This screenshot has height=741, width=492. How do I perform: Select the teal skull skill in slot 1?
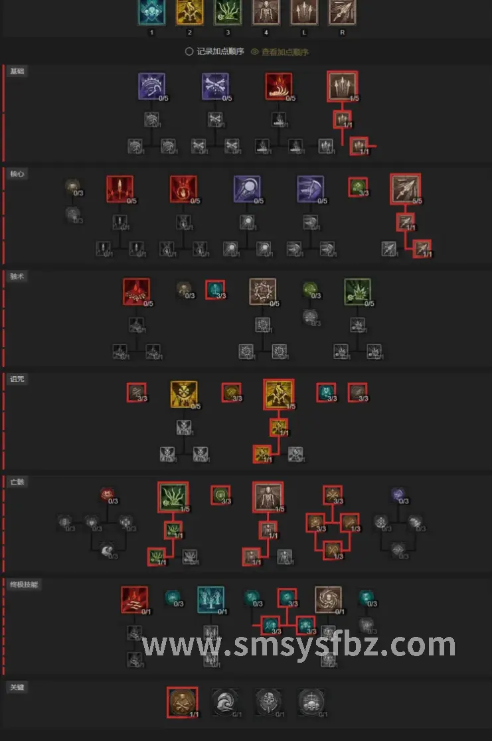tap(152, 11)
